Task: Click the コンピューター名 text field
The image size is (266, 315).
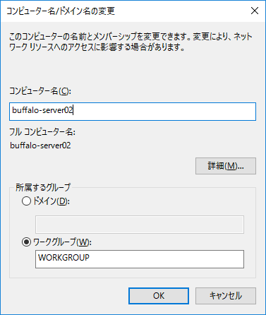Action: tap(133, 112)
